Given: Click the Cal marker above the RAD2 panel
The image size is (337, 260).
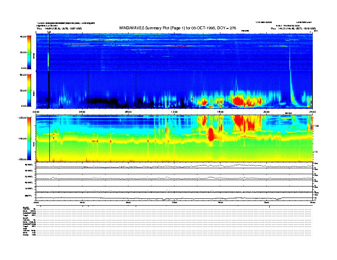Looking at the screenshot, I should click(x=49, y=32).
